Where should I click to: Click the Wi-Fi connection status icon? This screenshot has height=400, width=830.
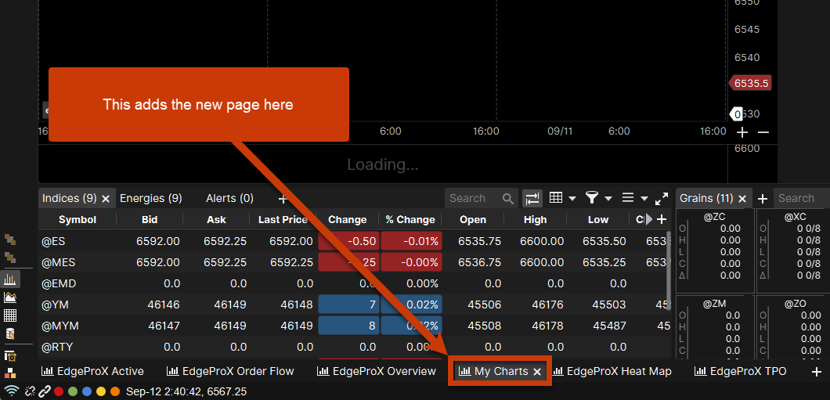(11, 391)
